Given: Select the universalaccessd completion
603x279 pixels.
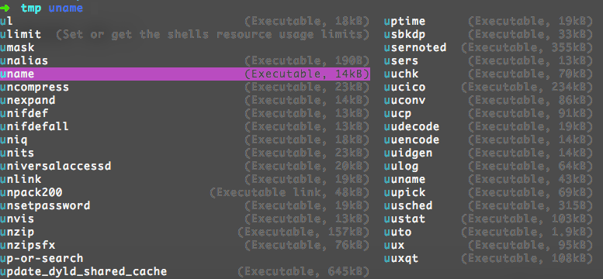Looking at the screenshot, I should (185, 166).
